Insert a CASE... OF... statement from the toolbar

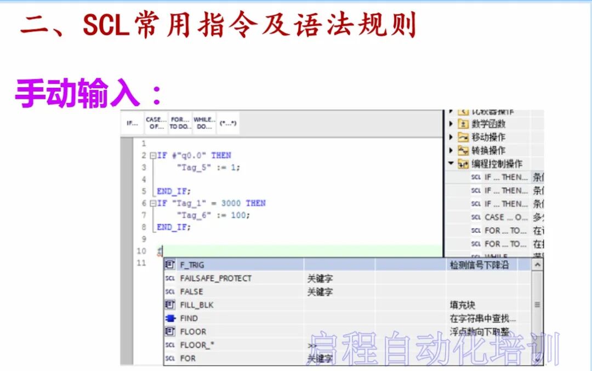pyautogui.click(x=156, y=123)
